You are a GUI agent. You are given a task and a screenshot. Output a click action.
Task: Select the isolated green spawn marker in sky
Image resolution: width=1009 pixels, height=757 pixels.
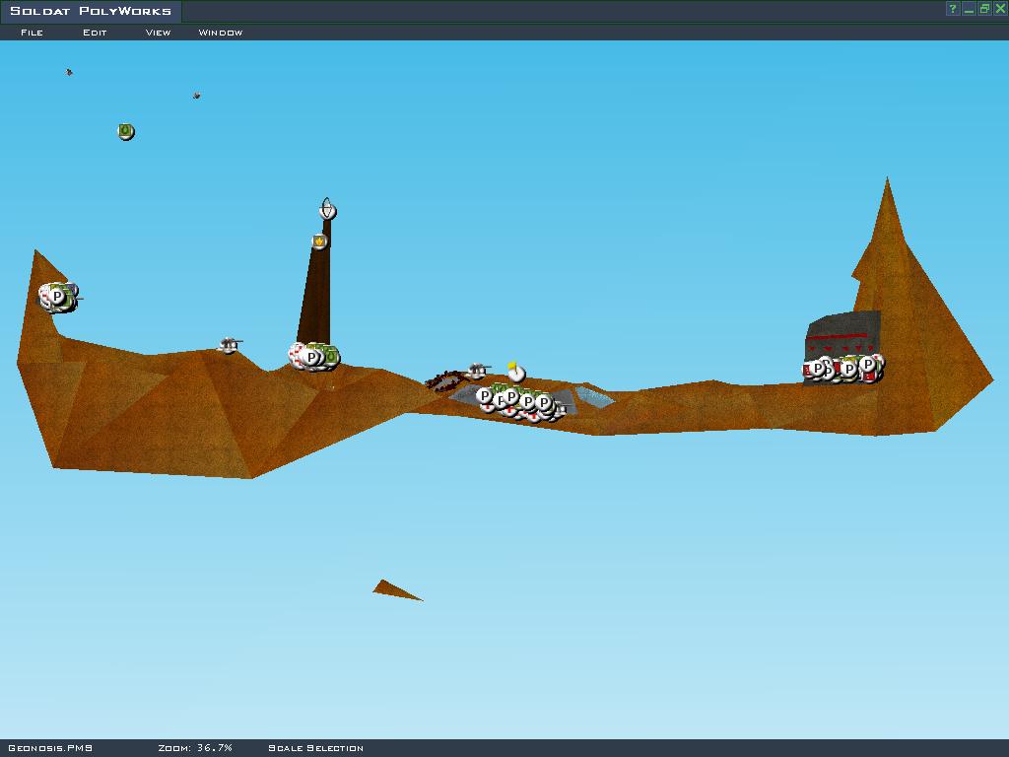(125, 131)
